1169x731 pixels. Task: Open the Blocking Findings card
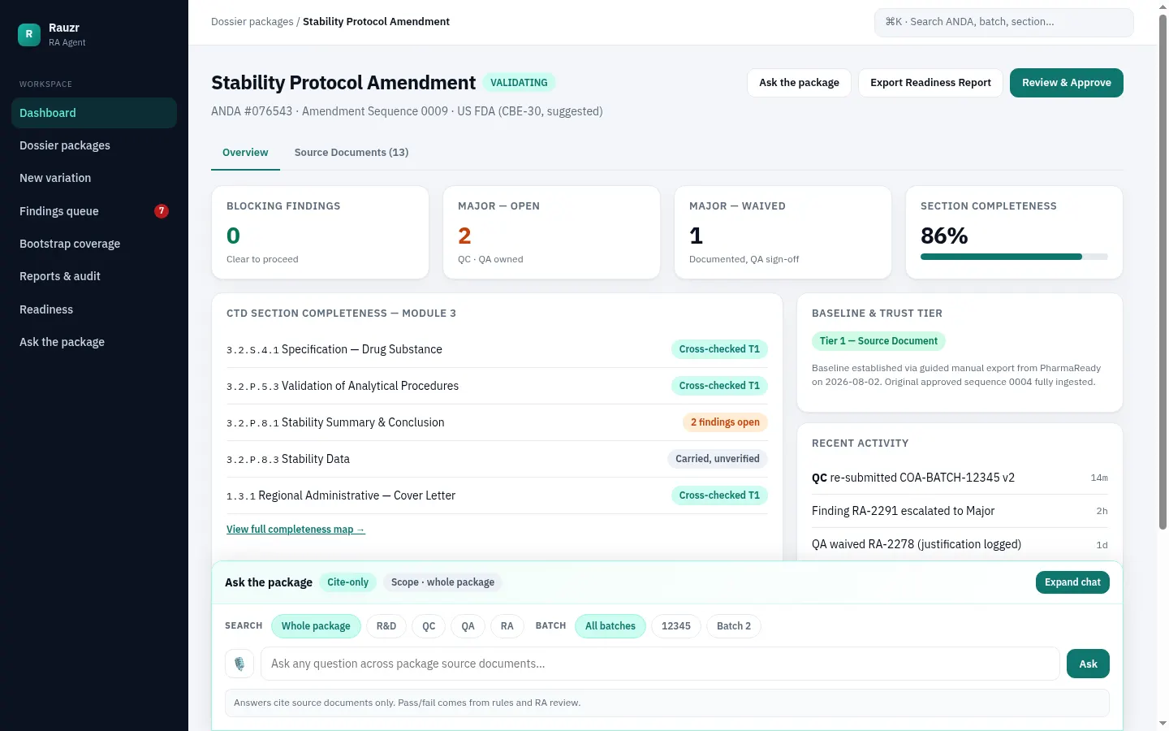coord(320,232)
